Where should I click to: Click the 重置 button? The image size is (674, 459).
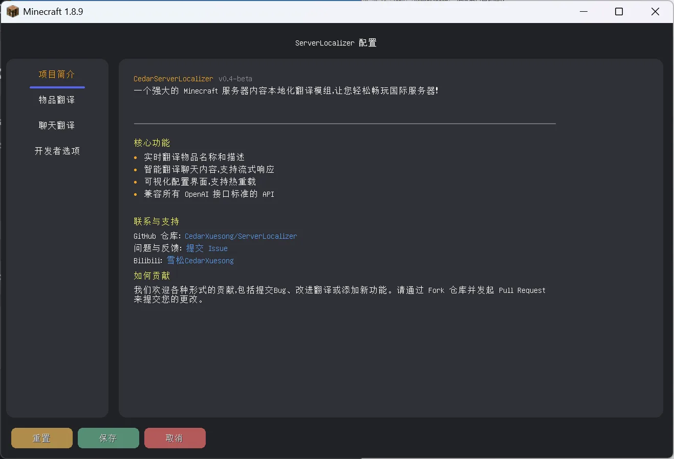[42, 438]
